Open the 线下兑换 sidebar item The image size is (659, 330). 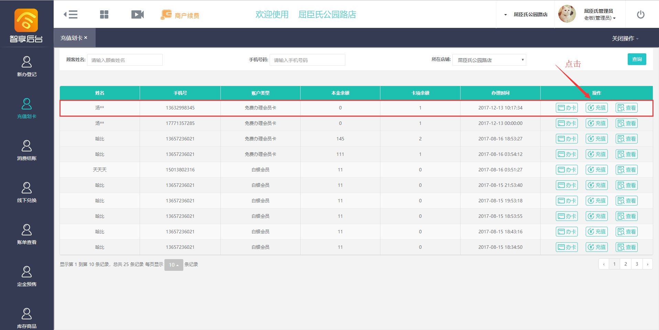(x=27, y=192)
